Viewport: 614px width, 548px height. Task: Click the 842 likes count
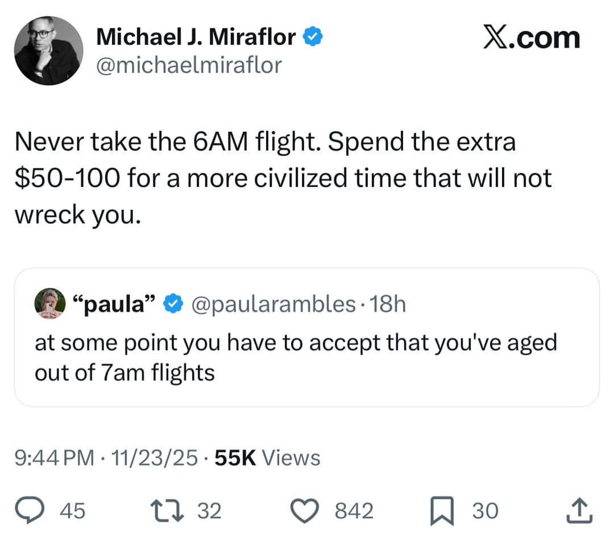[354, 510]
